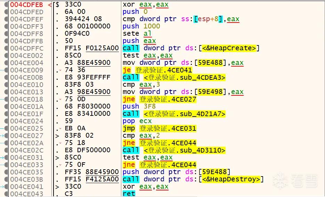Viewport: 325px width, 197px height.
Task: Select the push 1000 instruction
Action: [x=141, y=26]
